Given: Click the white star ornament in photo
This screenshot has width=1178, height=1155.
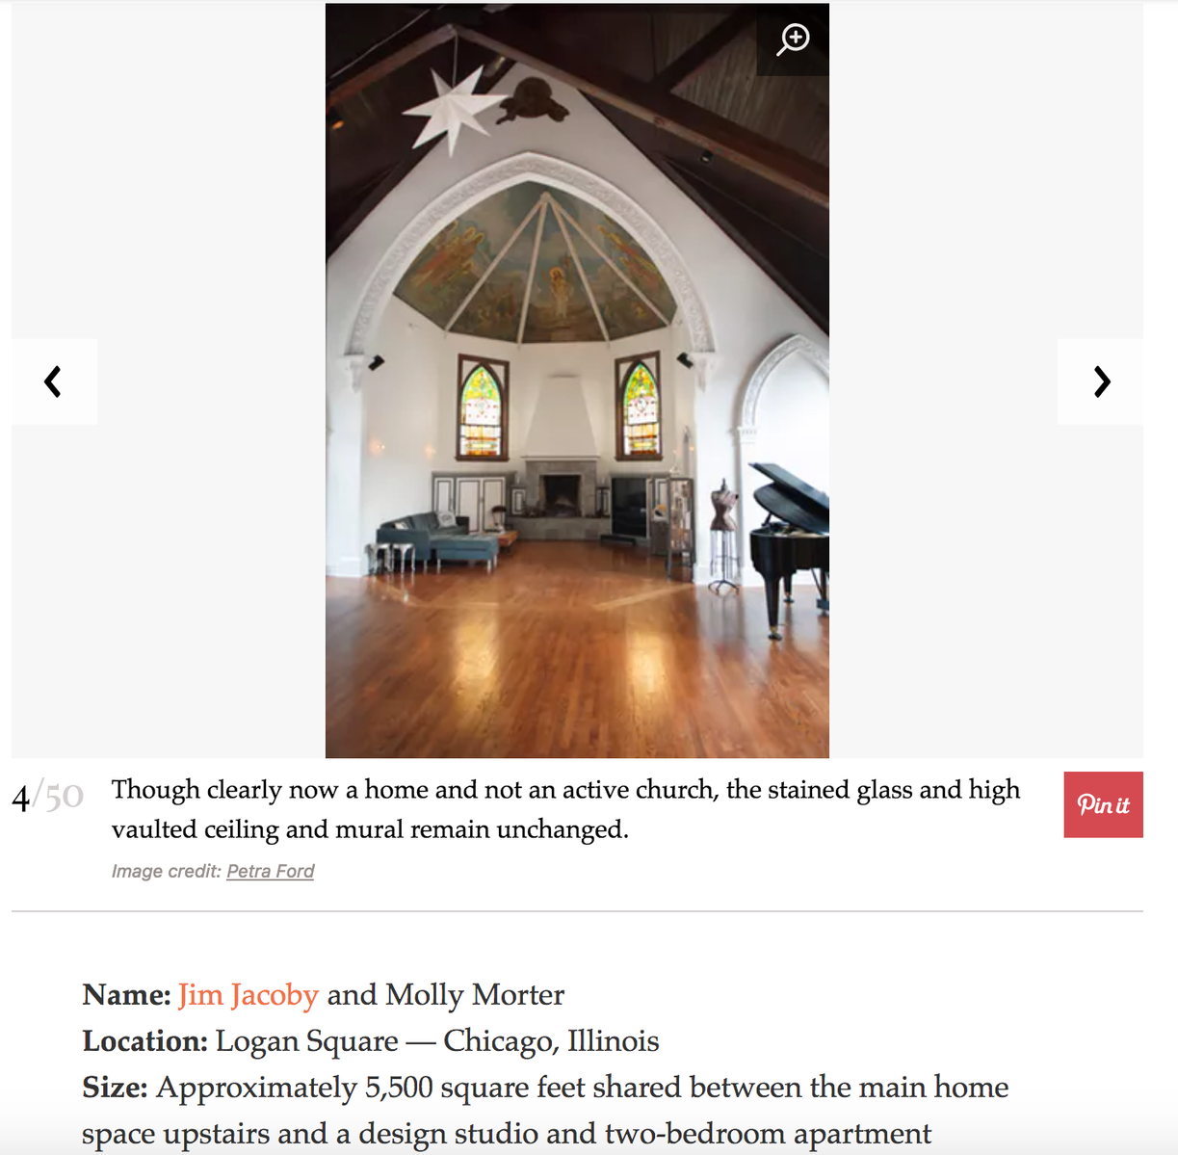Looking at the screenshot, I should click(x=453, y=109).
